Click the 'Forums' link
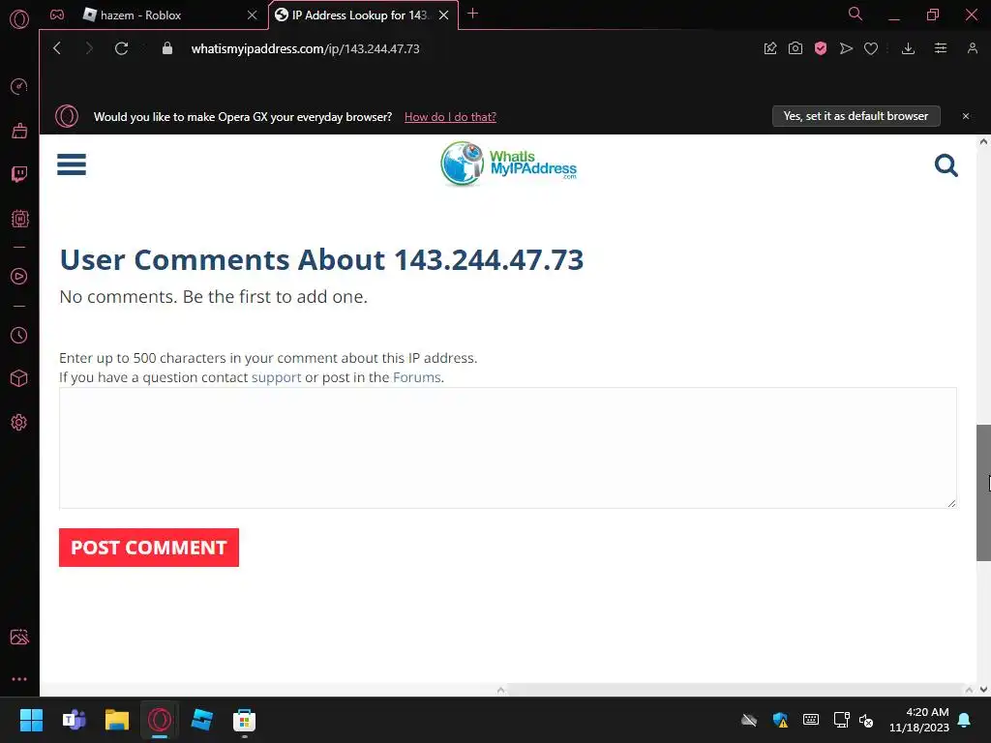Viewport: 991px width, 743px height. [x=416, y=377]
